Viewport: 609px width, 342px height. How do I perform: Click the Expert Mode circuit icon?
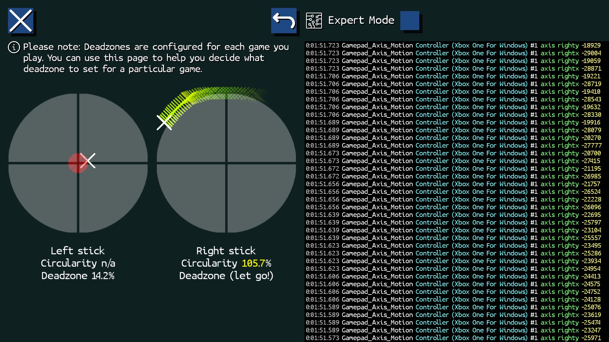click(x=314, y=21)
